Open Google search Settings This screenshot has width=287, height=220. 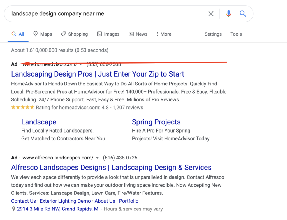pos(213,34)
